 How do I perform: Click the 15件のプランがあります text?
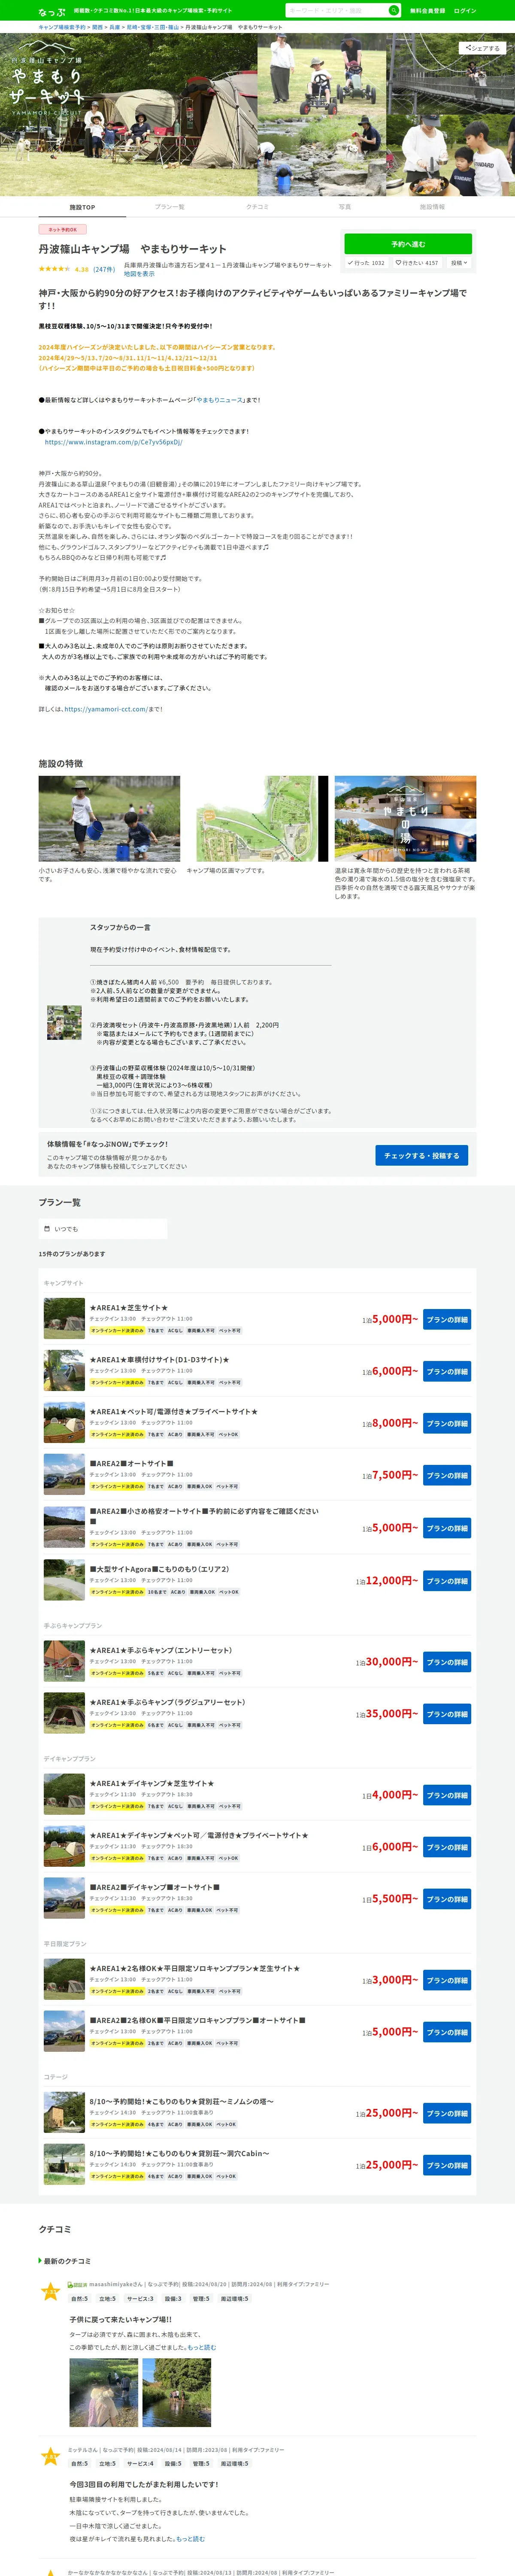pos(72,1254)
